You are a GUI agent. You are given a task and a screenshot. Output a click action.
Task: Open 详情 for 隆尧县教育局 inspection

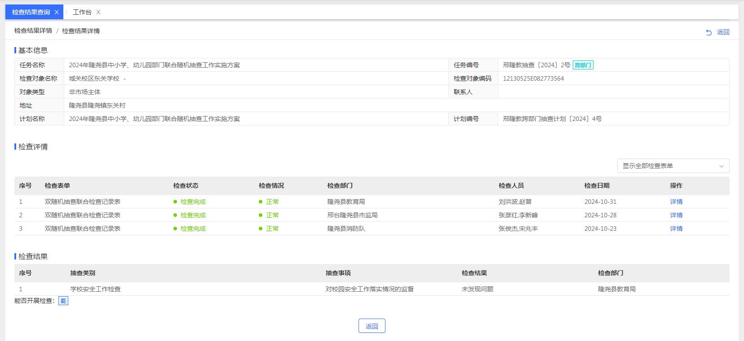[x=676, y=202]
